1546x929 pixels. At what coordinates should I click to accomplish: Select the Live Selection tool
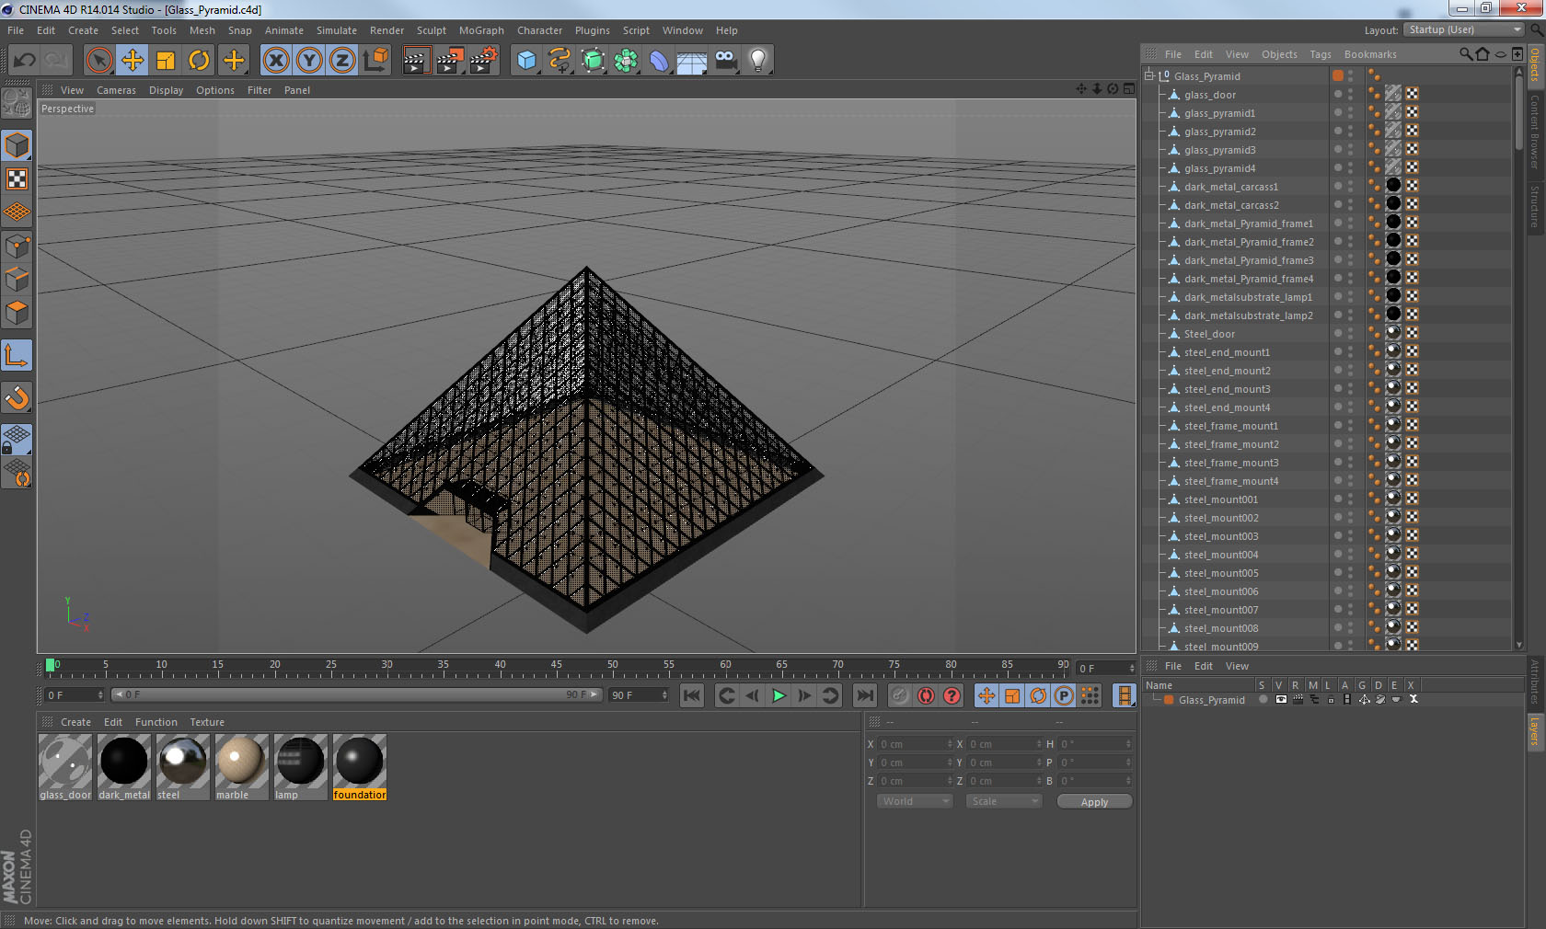98,61
